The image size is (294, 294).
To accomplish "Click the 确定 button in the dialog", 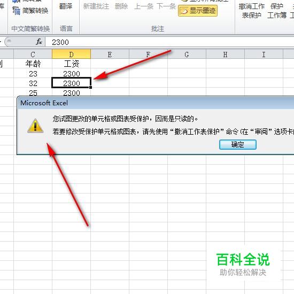I will (x=237, y=144).
